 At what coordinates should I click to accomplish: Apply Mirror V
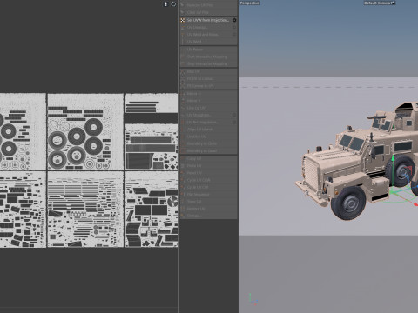click(x=209, y=101)
